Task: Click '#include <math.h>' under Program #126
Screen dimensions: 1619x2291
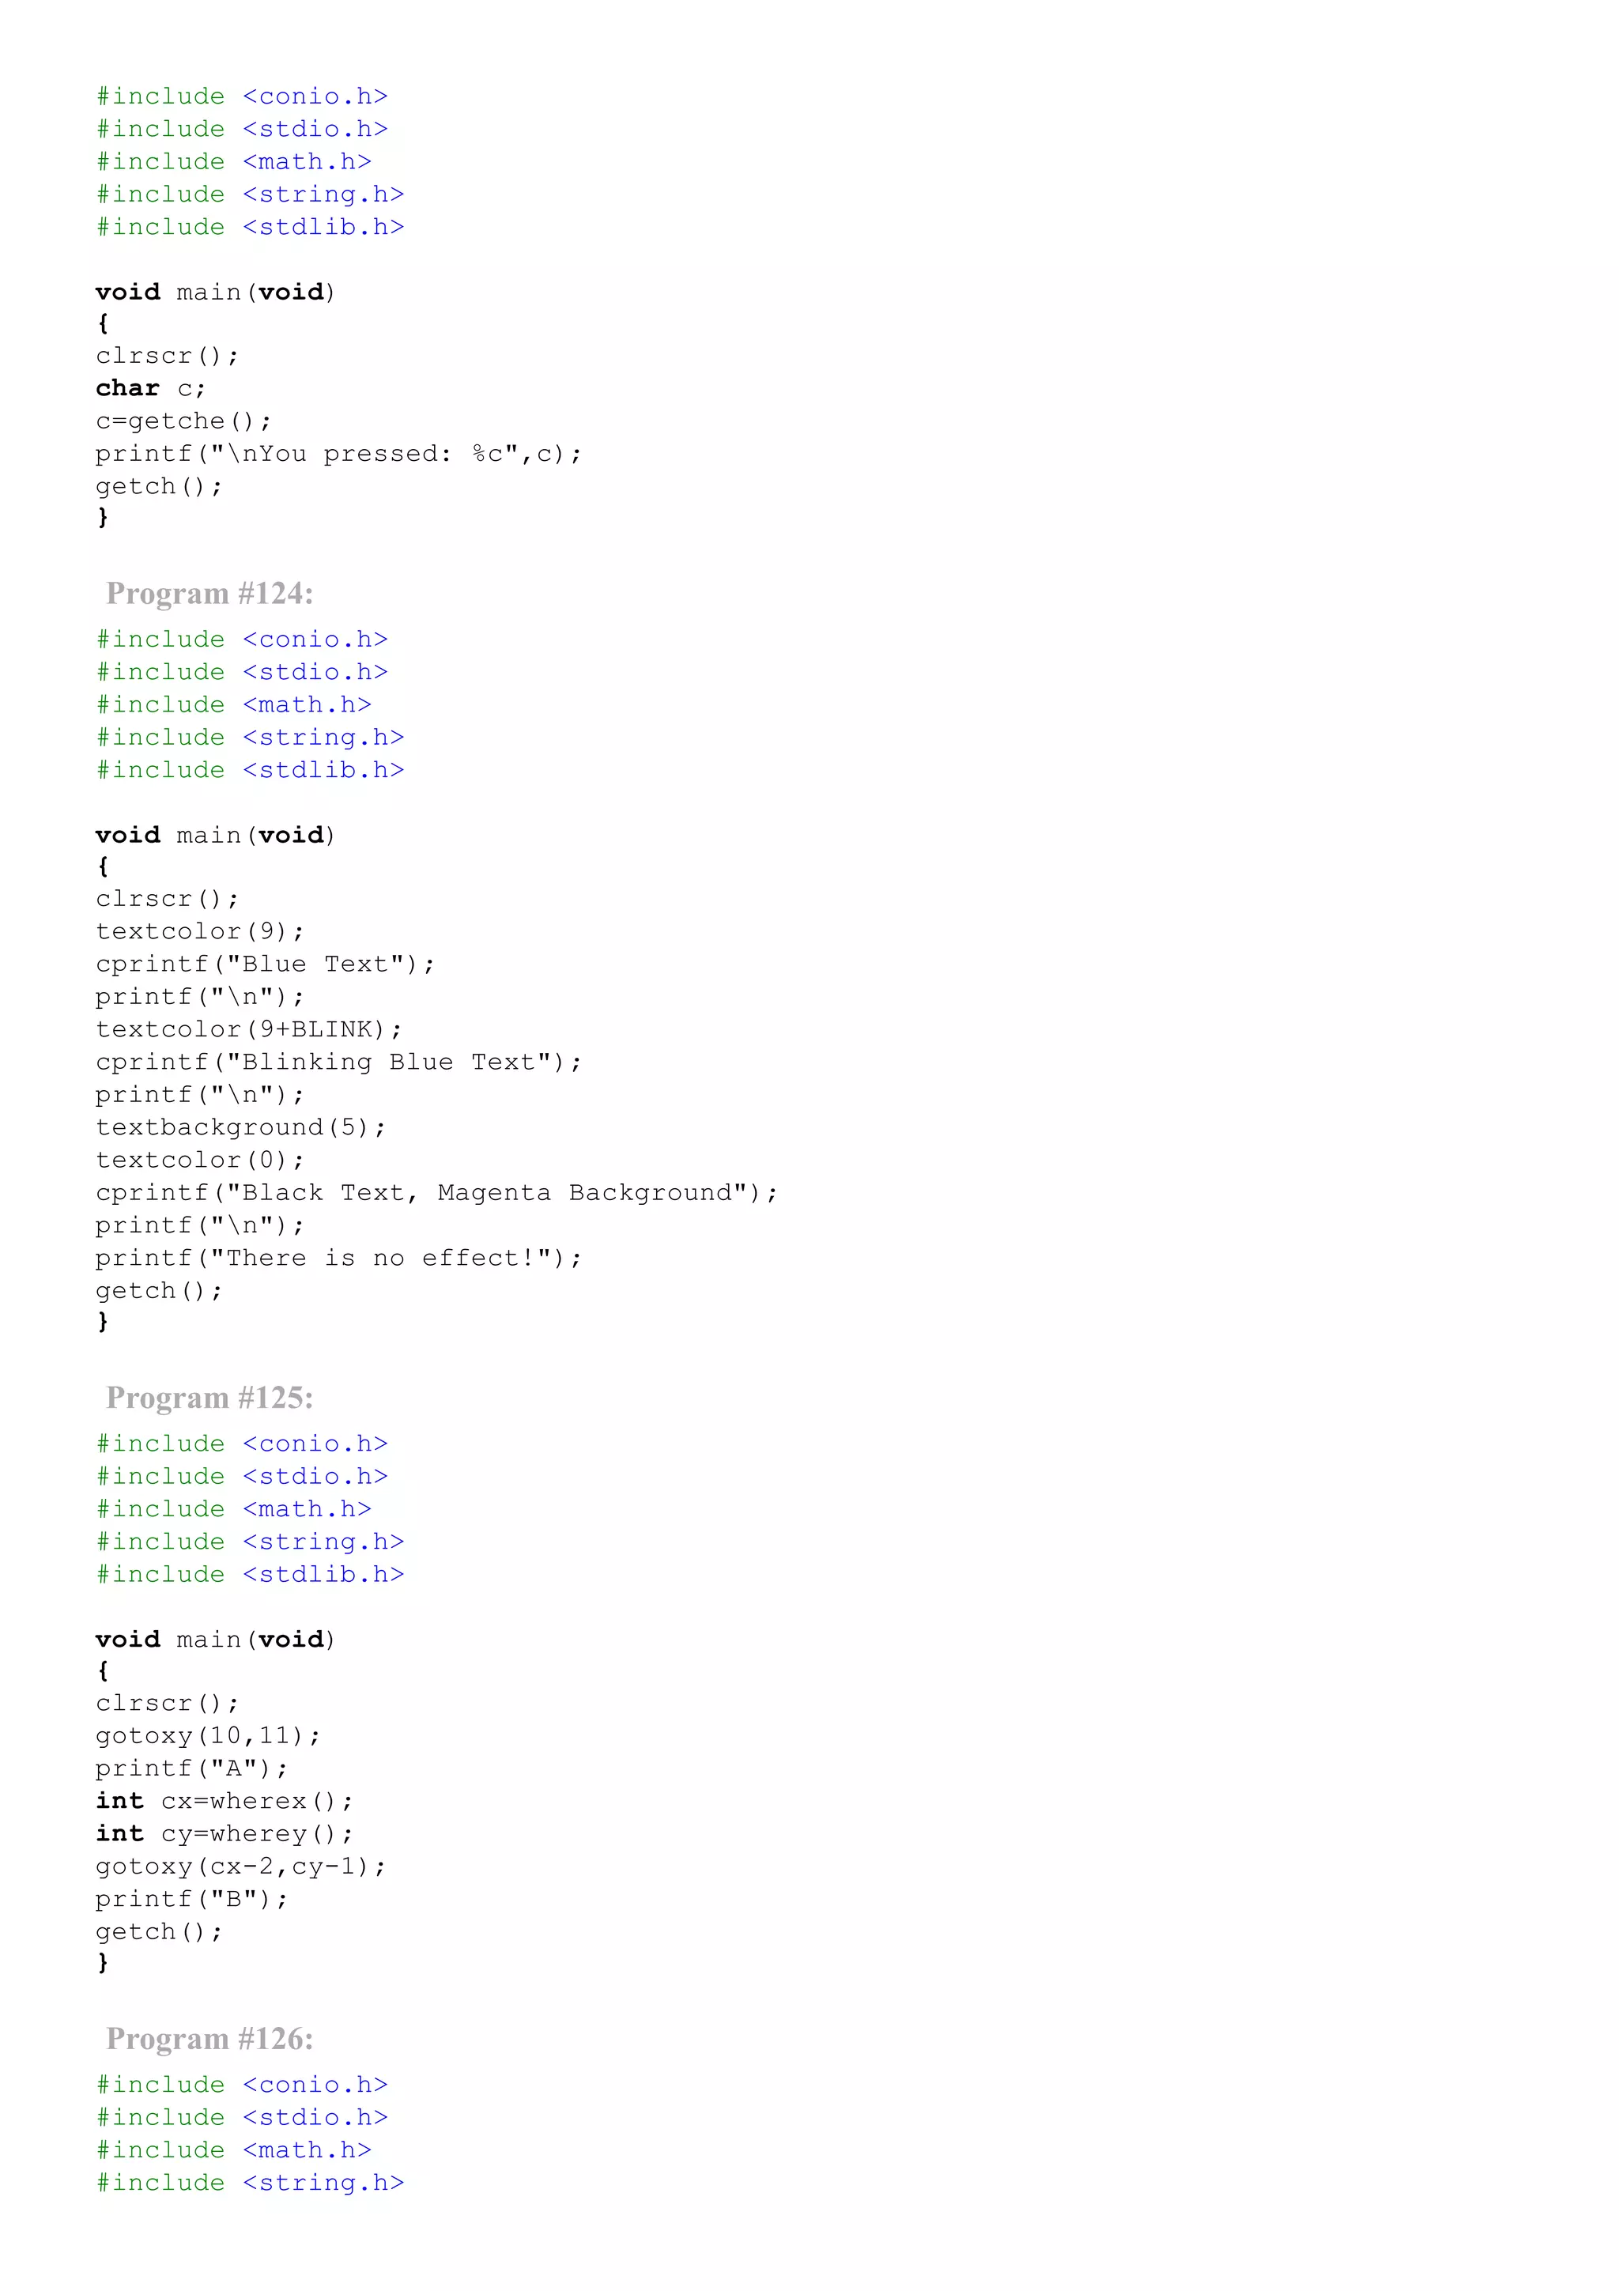Action: [235, 2150]
